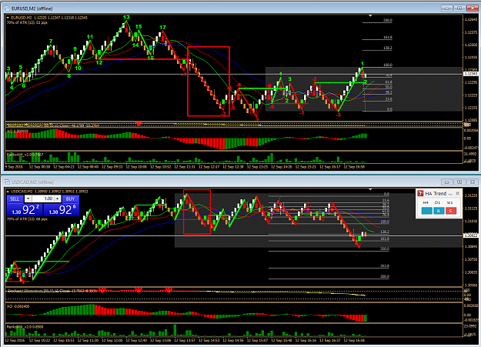Click the AO indicator label in EURUSD window
This screenshot has height=347, width=481.
17,131
